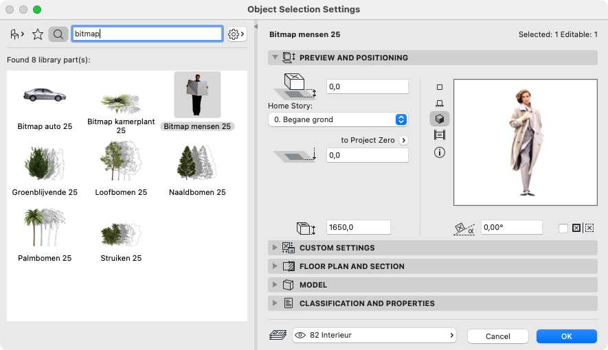Open the gear settings menu beside search
Image resolution: width=608 pixels, height=350 pixels.
[x=236, y=34]
